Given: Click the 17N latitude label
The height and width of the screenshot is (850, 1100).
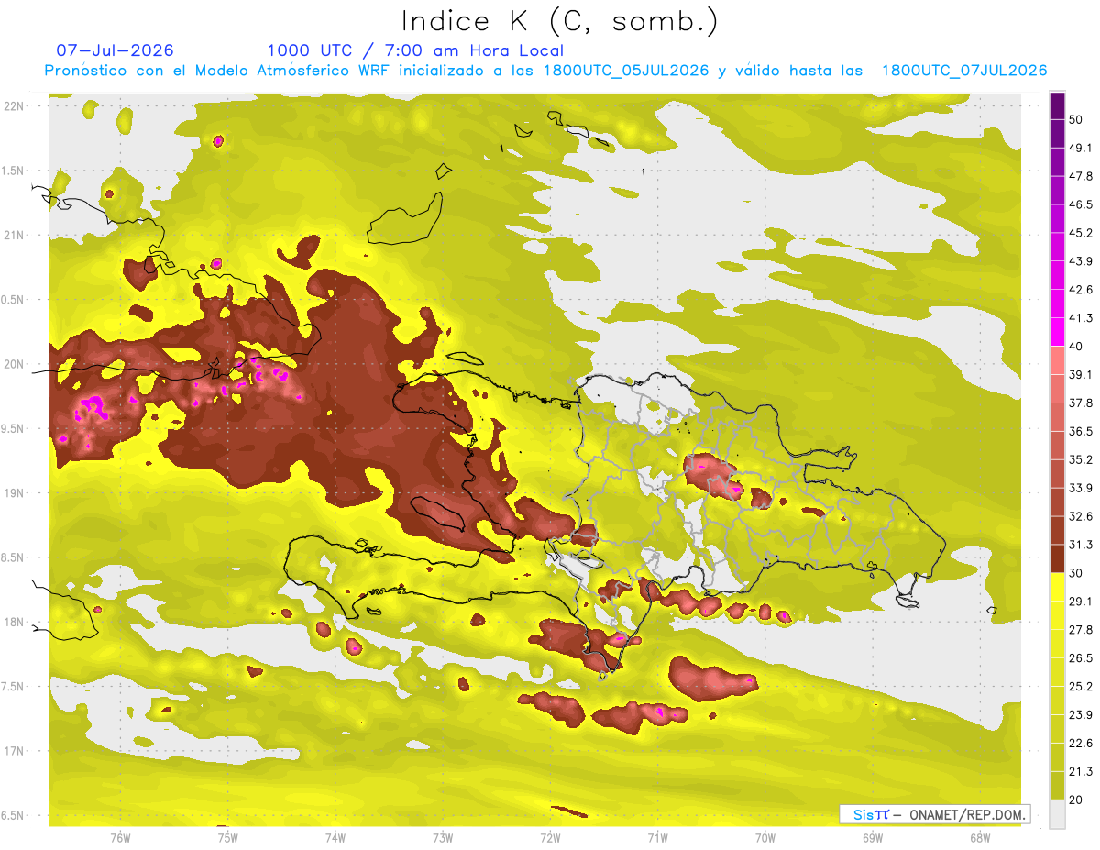Looking at the screenshot, I should click(14, 751).
